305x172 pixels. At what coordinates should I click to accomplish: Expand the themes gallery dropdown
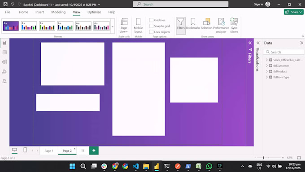coord(113,26)
